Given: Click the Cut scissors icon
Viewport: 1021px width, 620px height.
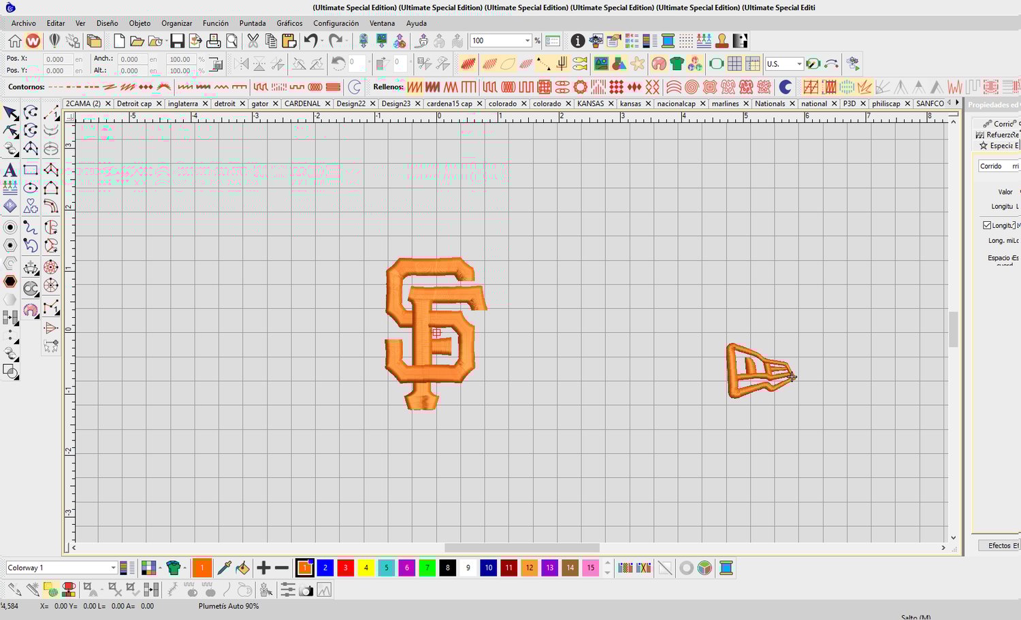Looking at the screenshot, I should pyautogui.click(x=253, y=41).
